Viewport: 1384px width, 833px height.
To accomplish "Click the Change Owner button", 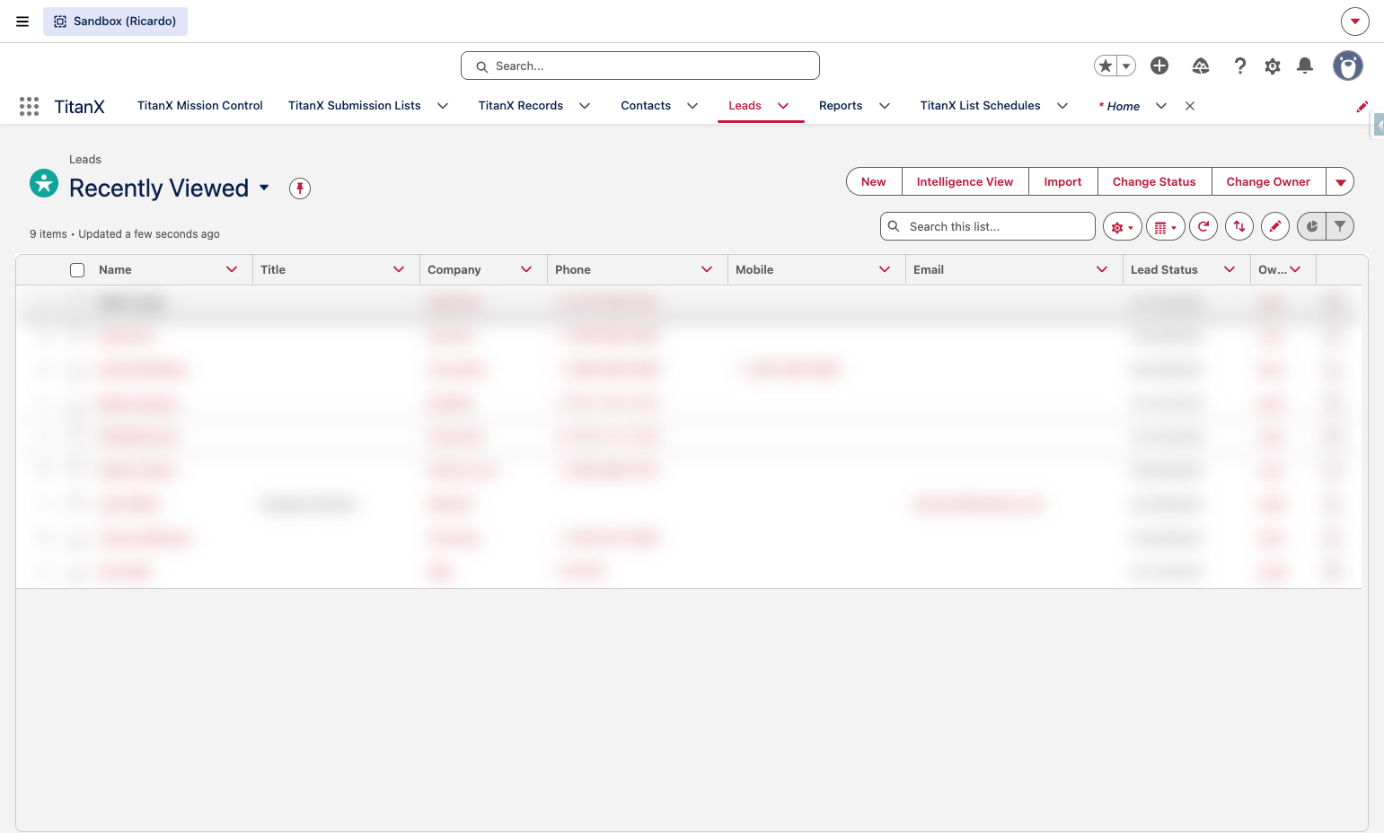I will (x=1269, y=182).
